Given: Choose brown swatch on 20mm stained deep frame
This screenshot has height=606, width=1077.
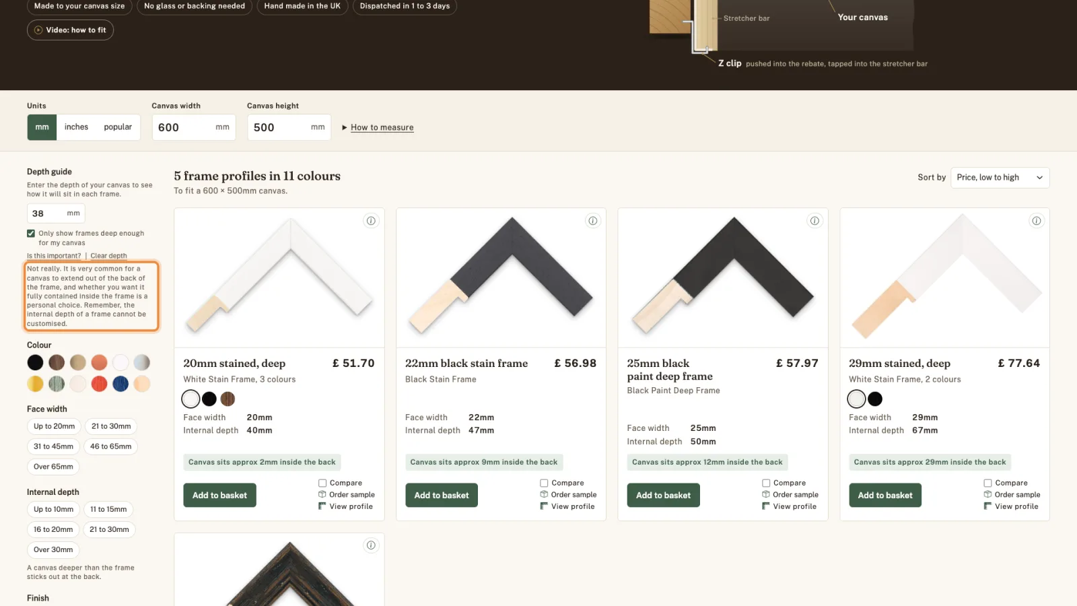Looking at the screenshot, I should point(228,399).
